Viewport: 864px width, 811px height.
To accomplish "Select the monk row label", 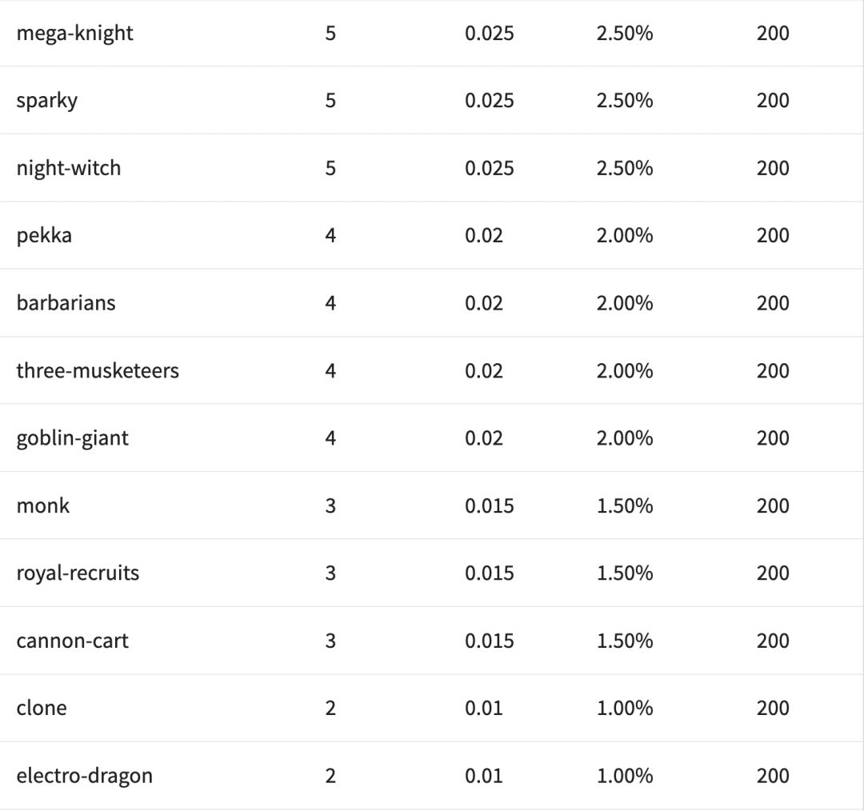I will tap(42, 505).
